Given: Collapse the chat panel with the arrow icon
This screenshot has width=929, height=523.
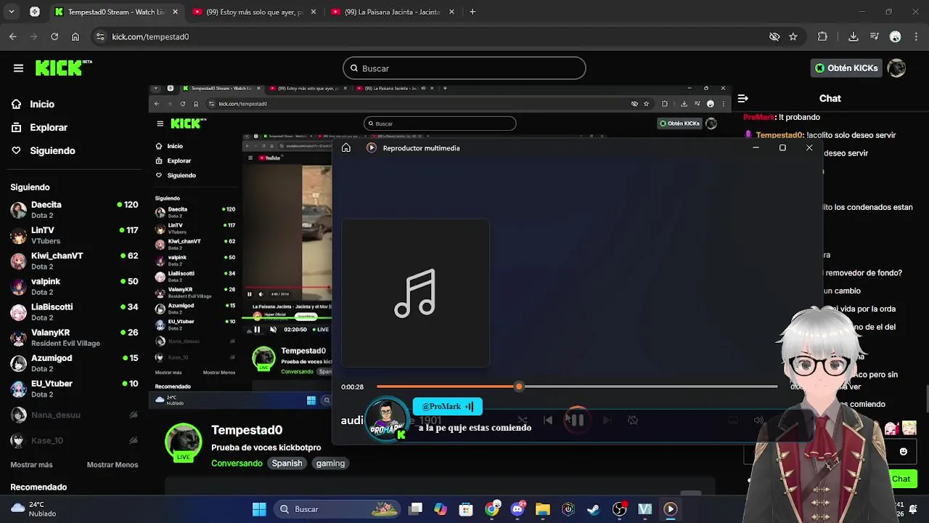Looking at the screenshot, I should [x=742, y=98].
